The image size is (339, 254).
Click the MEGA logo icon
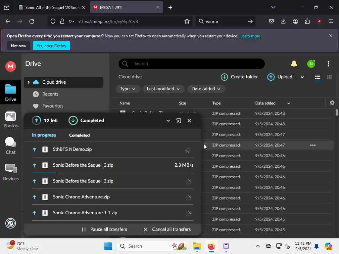coord(11,66)
